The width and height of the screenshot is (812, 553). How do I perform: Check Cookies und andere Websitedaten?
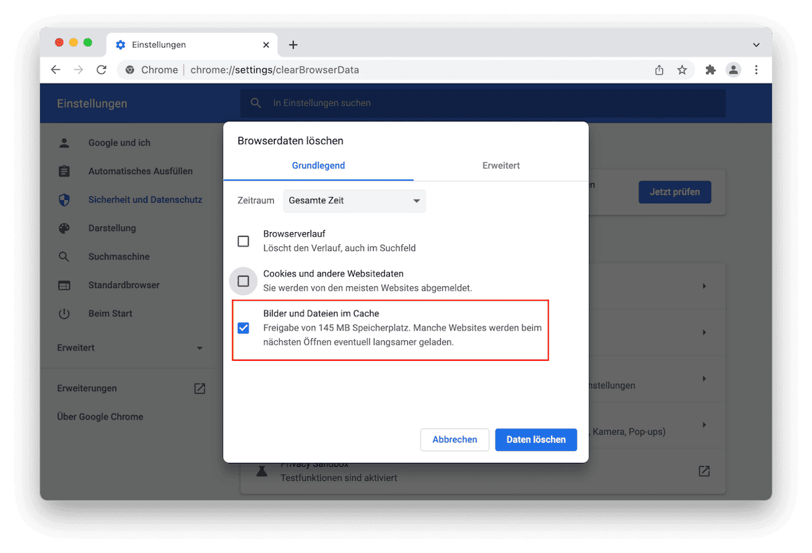coord(244,281)
